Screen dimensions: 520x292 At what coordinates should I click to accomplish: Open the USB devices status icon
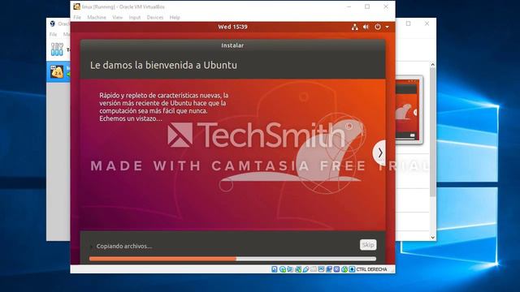(305, 269)
